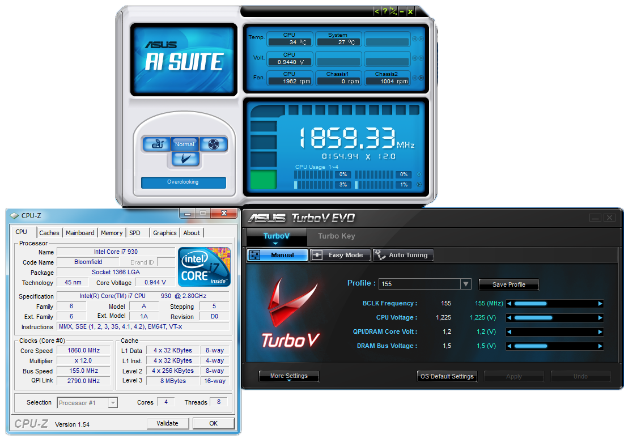Increase QPI/DRAM Core Volt with right arrow
624x438 pixels.
point(600,332)
